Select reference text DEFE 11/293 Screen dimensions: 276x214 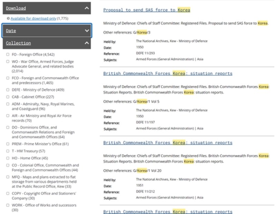click(145, 53)
